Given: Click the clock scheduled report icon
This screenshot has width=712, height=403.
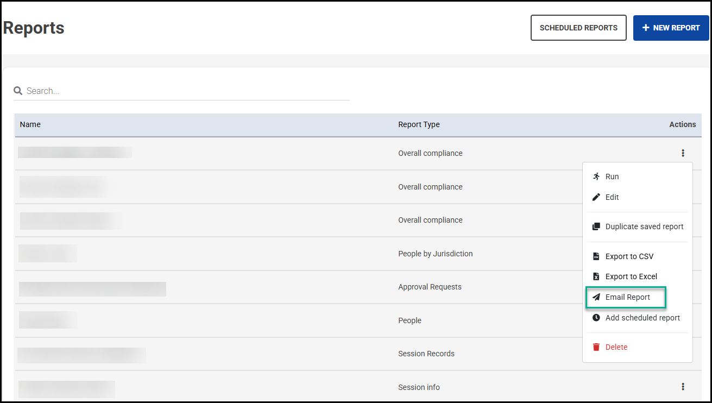Looking at the screenshot, I should 596,318.
